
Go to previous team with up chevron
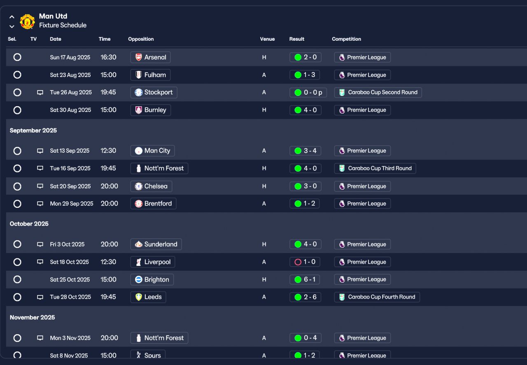[x=12, y=17]
